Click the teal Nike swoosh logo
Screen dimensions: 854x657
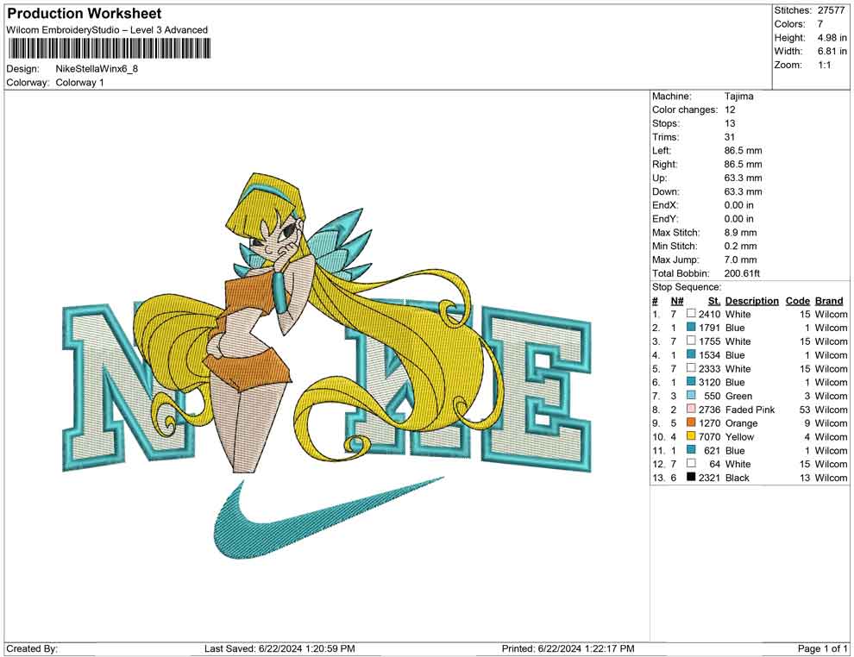pyautogui.click(x=302, y=519)
